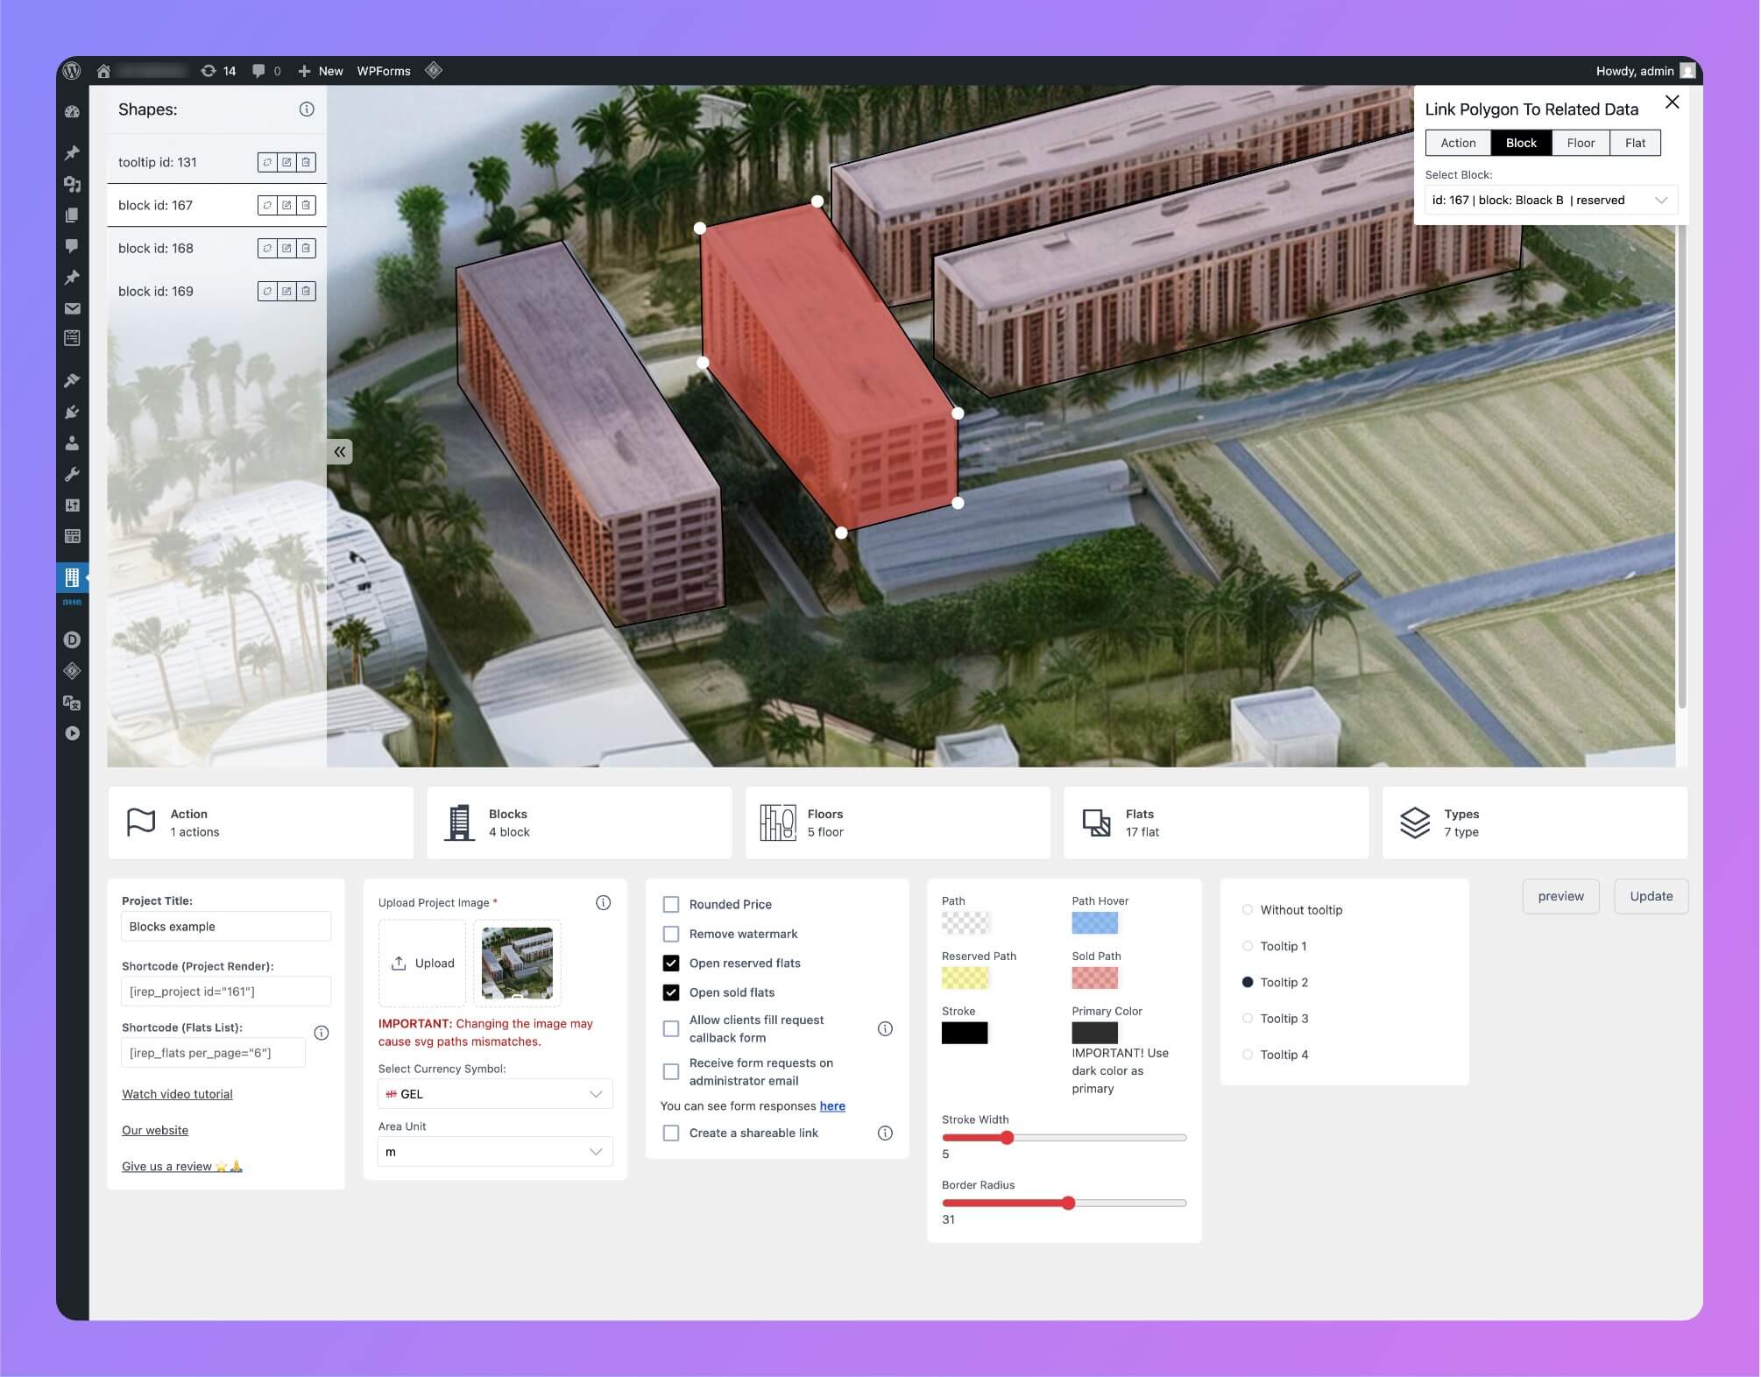The height and width of the screenshot is (1377, 1761).
Task: Edit the block id: 169 shape
Action: tap(286, 292)
